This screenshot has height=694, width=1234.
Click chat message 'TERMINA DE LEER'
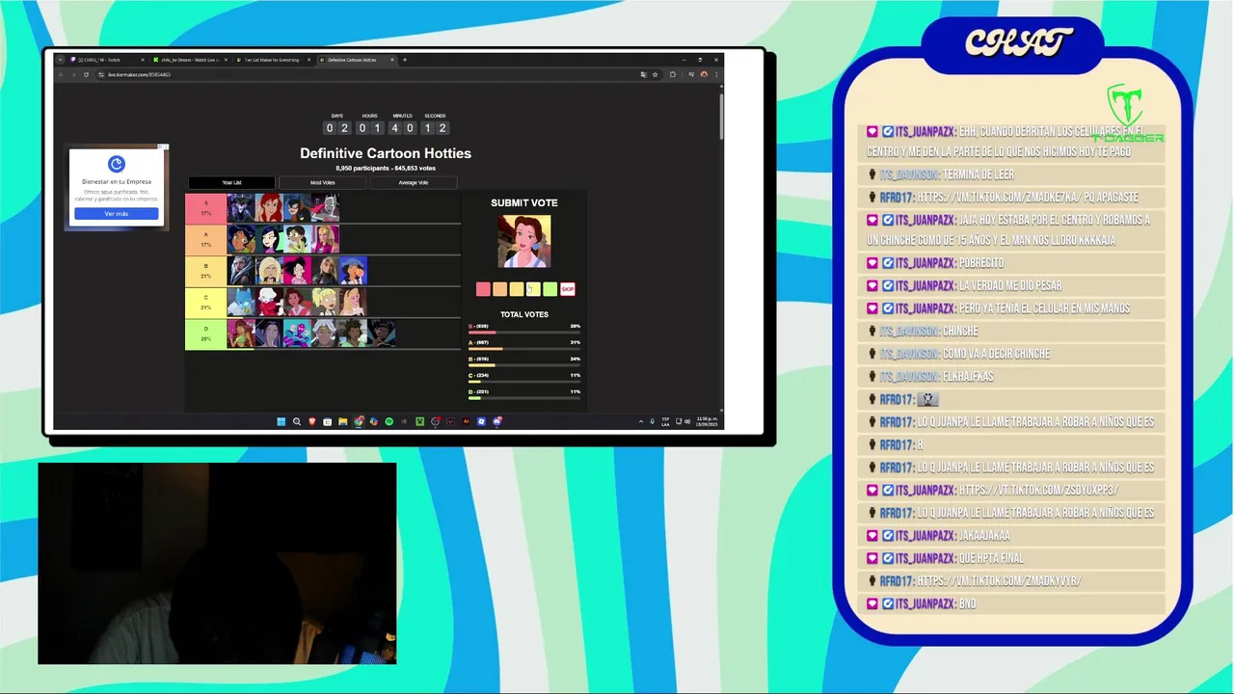pos(978,174)
